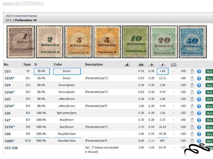
Task: Select the "brown" color cell in row 323
Action: (67, 71)
